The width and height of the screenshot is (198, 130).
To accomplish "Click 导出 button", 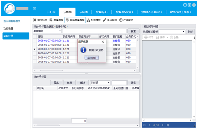I will point(56,82).
